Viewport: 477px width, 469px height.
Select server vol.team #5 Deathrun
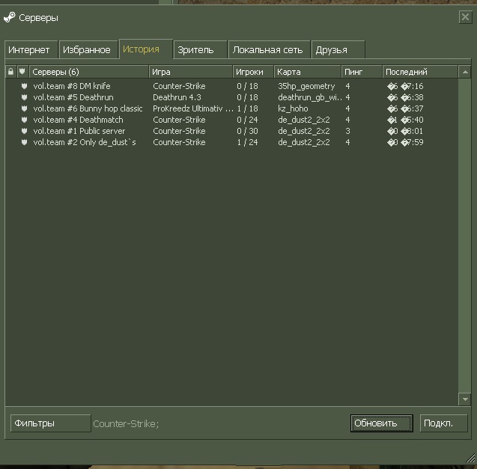pyautogui.click(x=231, y=97)
